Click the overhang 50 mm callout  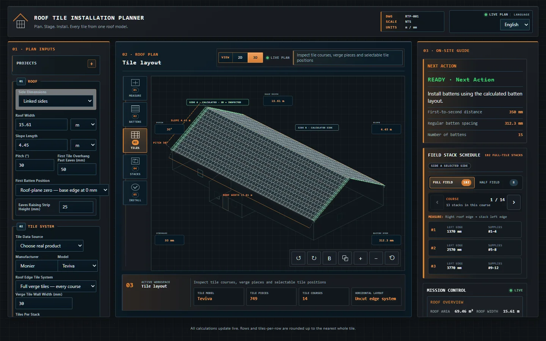tap(169, 240)
